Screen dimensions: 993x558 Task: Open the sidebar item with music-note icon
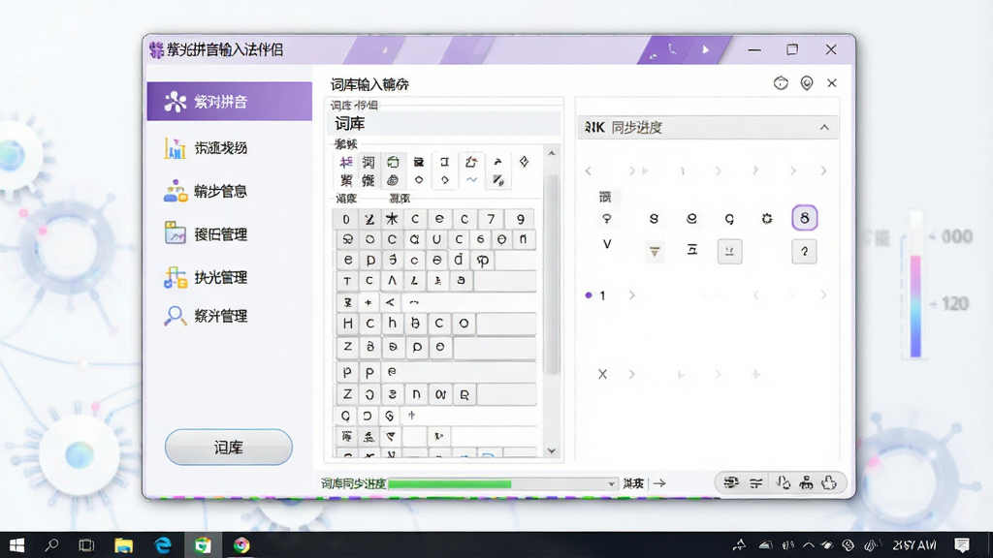(x=206, y=277)
